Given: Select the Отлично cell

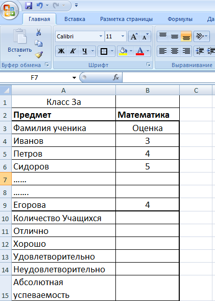Looking at the screenshot, I should point(63,230).
